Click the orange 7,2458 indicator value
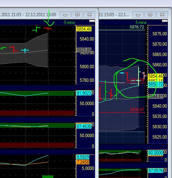The width and height of the screenshot is (172, 178). (x=83, y=162)
